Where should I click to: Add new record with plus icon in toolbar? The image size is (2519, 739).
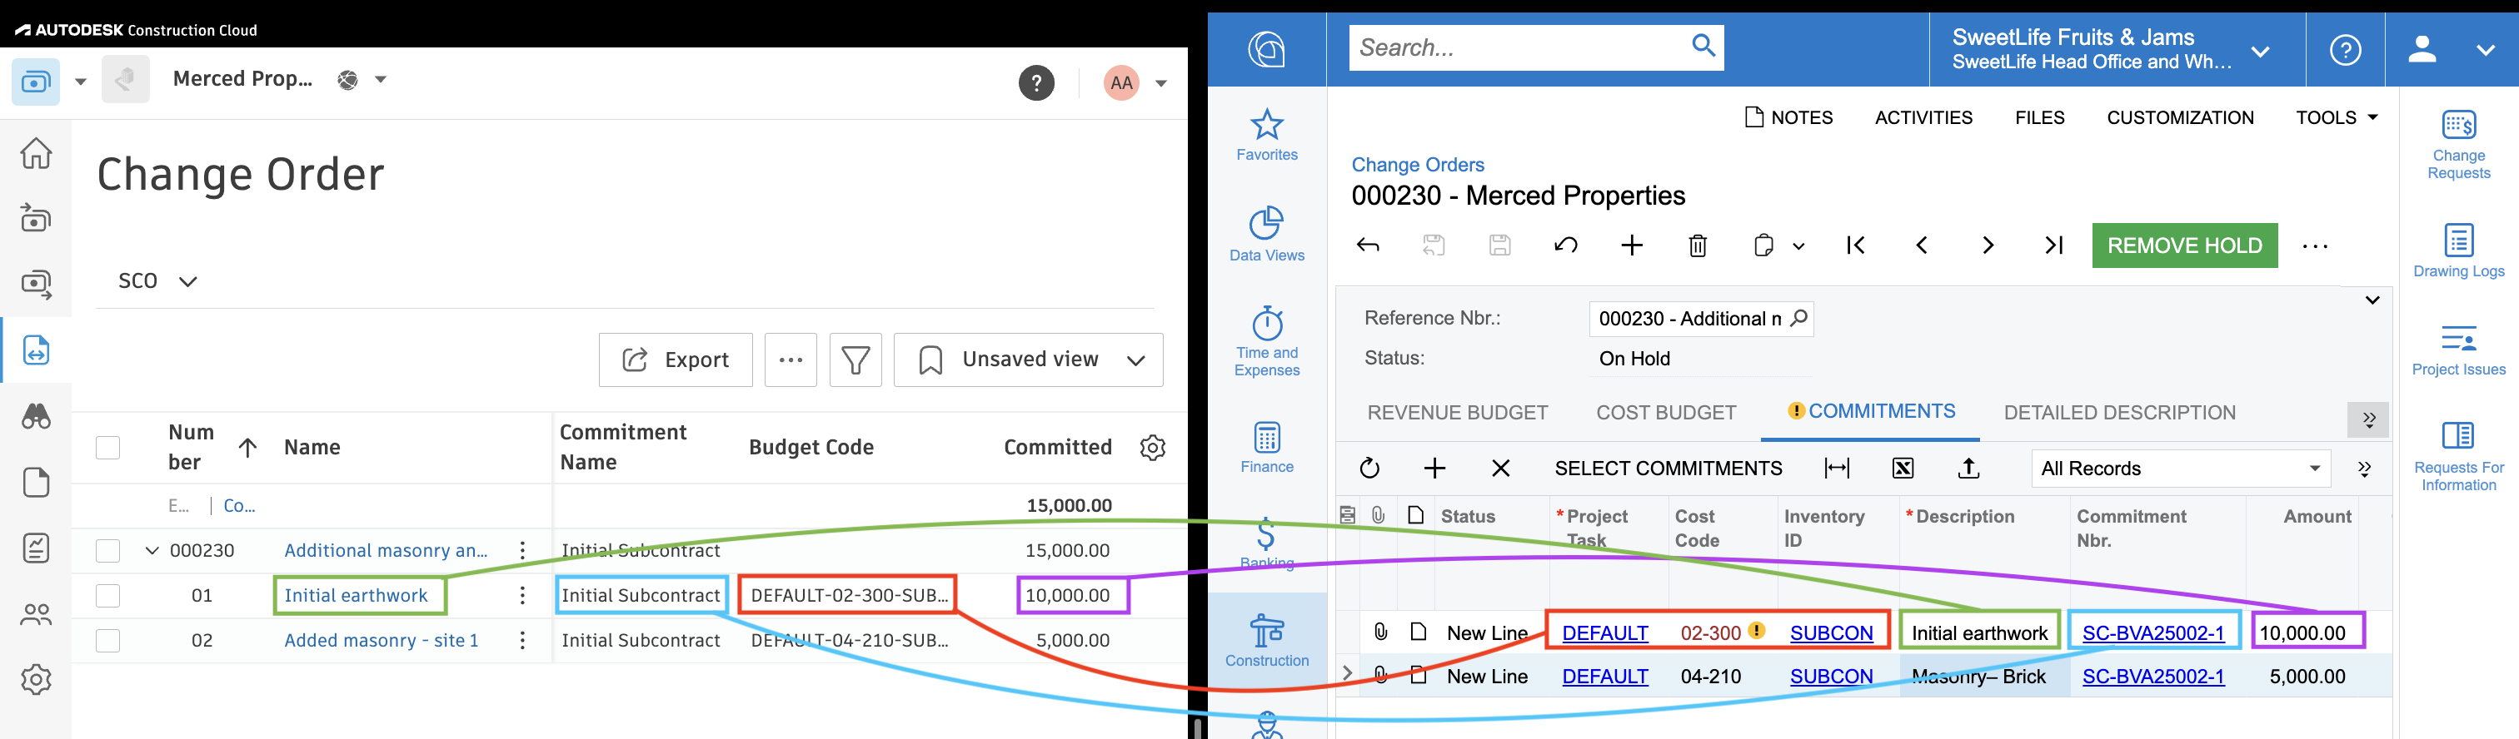[x=1632, y=246]
